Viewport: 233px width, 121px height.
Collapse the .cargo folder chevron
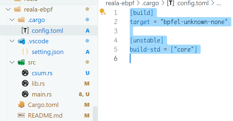pyautogui.click(x=12, y=20)
